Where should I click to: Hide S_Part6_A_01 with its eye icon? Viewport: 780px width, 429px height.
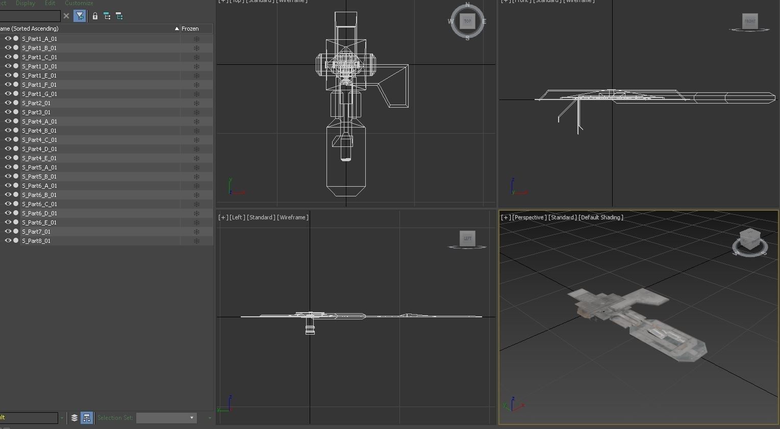coord(8,185)
